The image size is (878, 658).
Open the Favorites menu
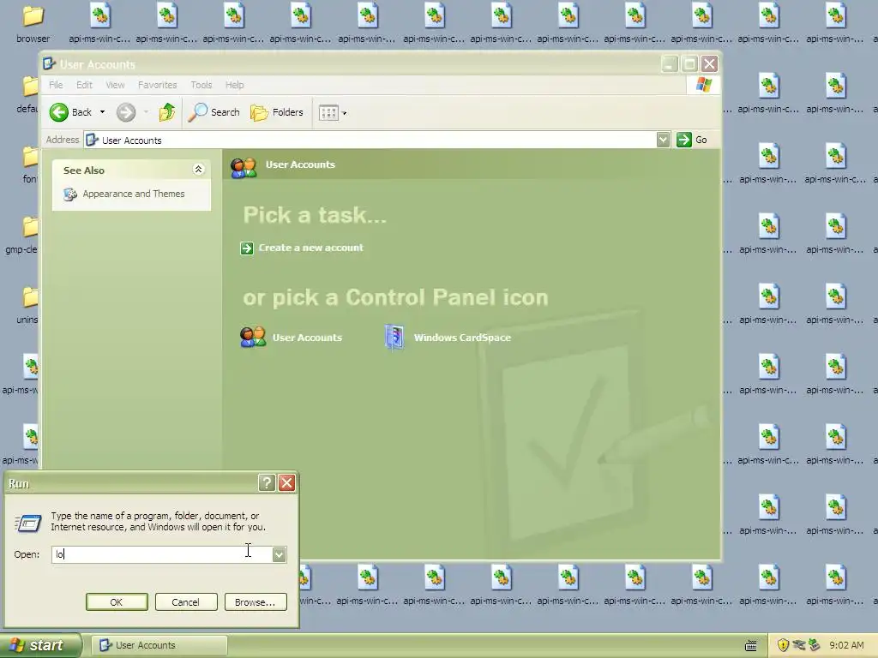(158, 85)
